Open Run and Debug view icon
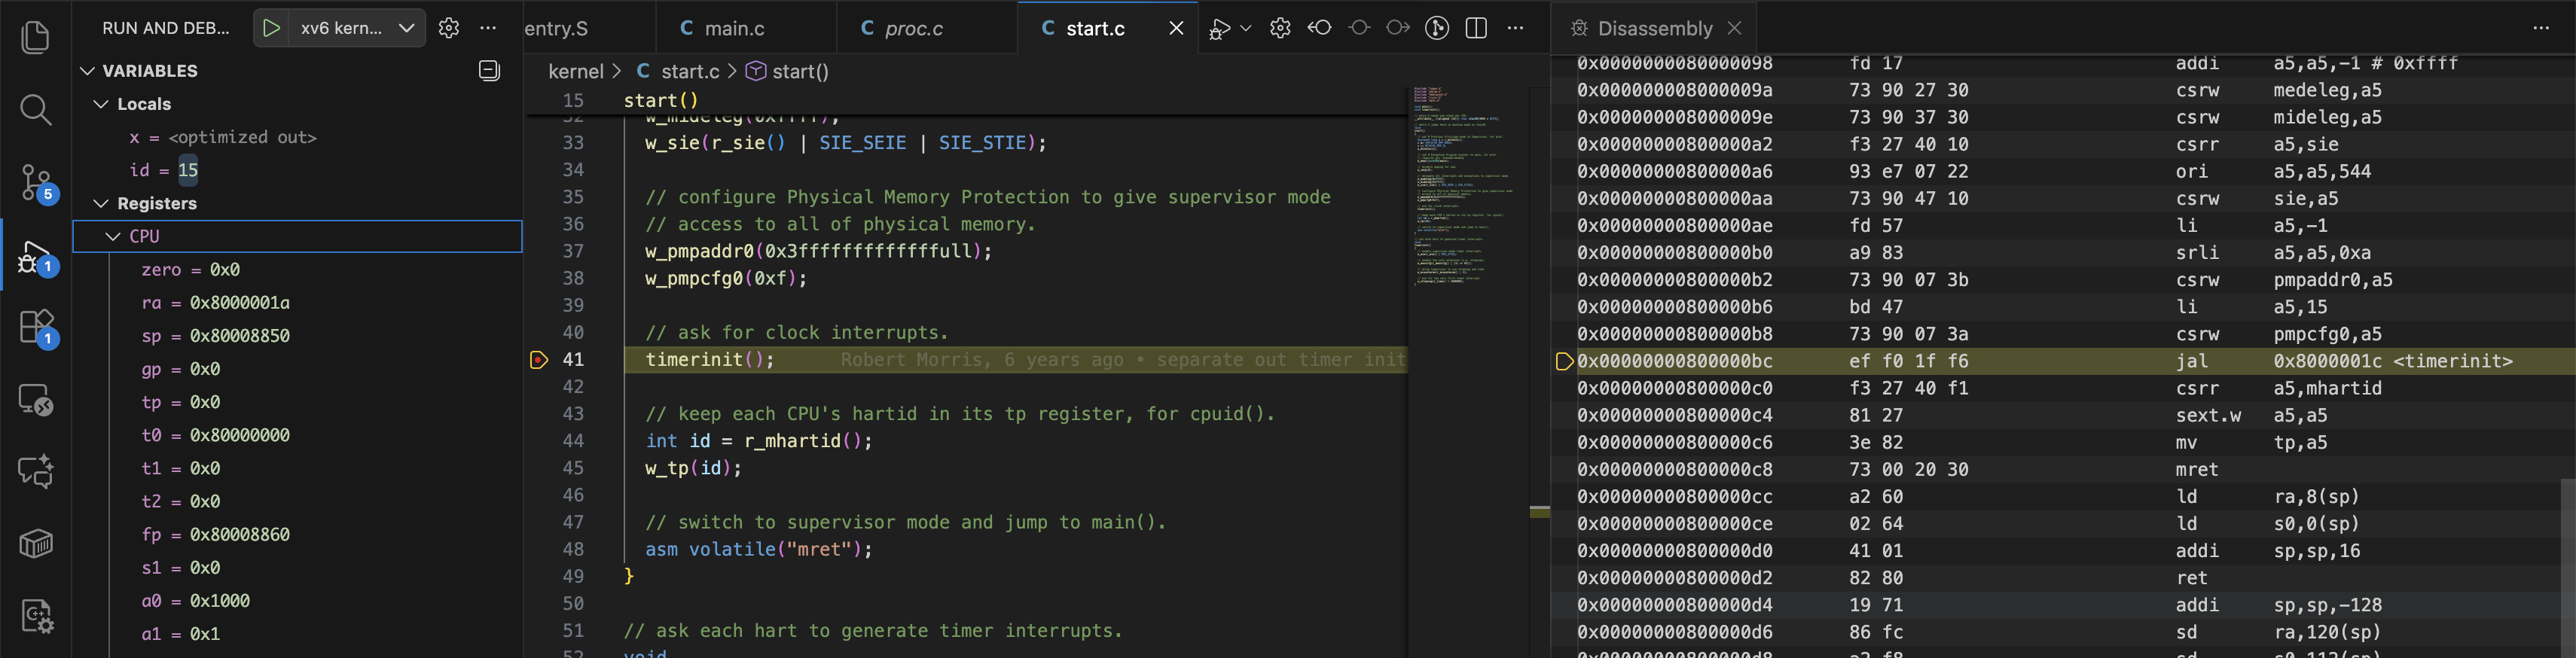Screen dimensions: 2576x658 [x=38, y=258]
